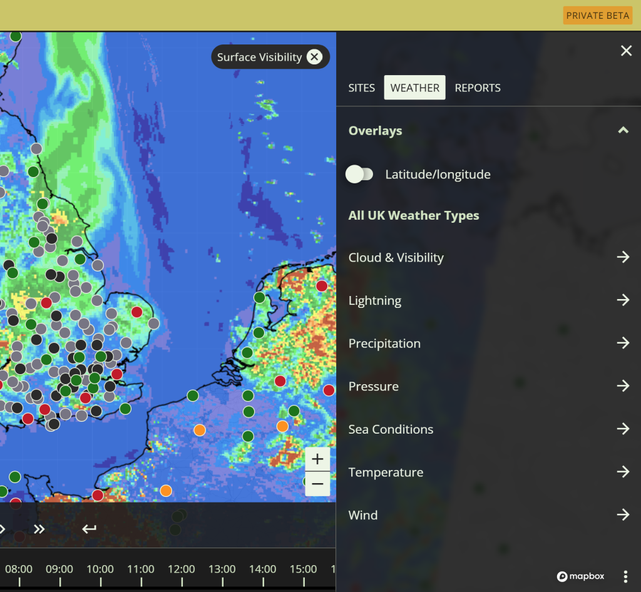Click the return-to-current-time arrow icon
This screenshot has width=641, height=592.
90,529
